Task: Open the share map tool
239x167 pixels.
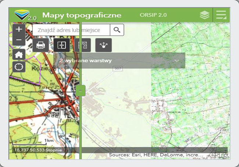Action: click(x=104, y=45)
